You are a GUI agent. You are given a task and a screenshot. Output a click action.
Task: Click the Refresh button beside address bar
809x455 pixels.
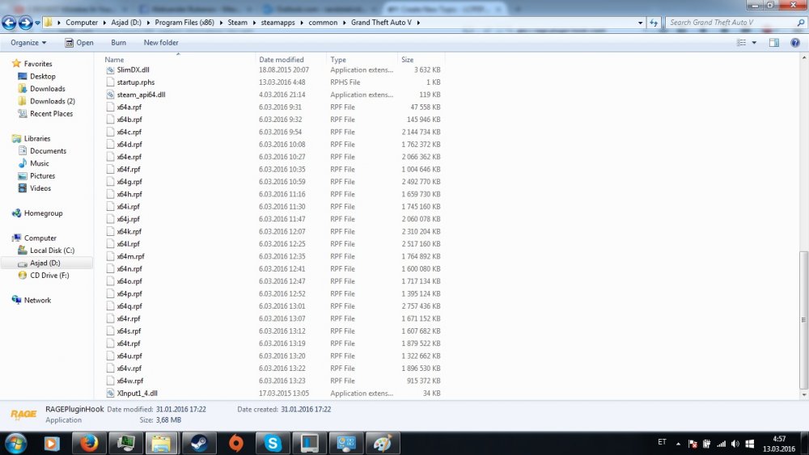coord(654,23)
